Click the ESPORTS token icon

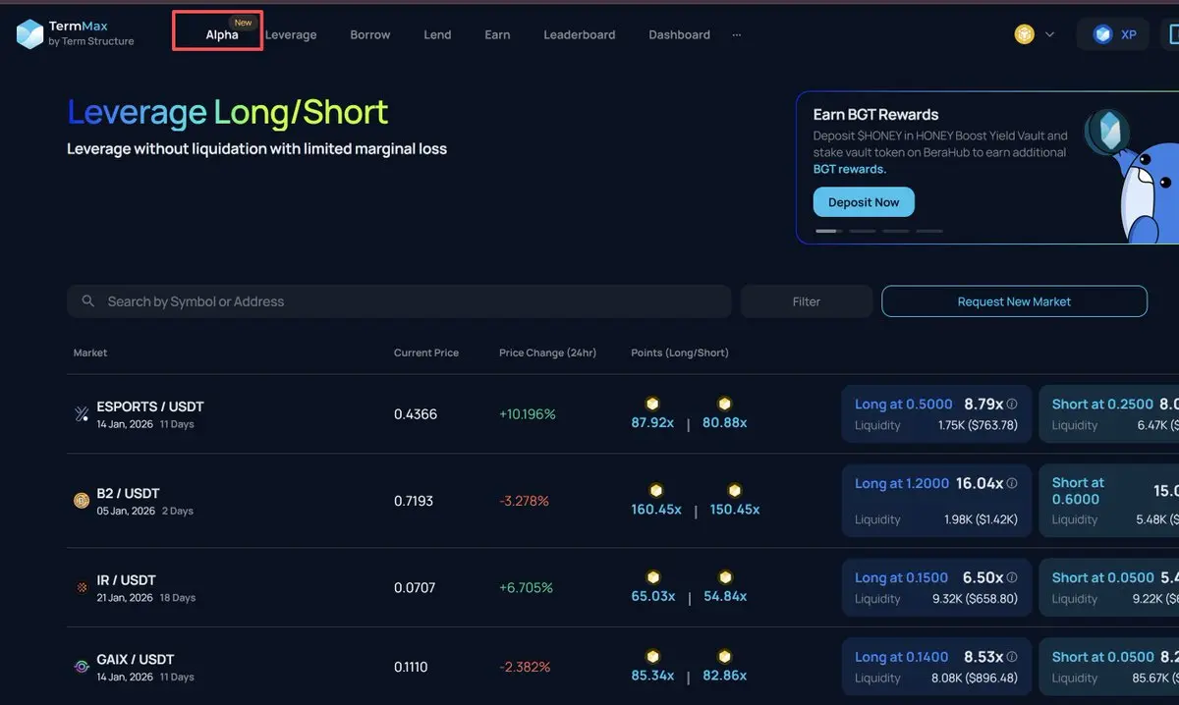pyautogui.click(x=82, y=414)
